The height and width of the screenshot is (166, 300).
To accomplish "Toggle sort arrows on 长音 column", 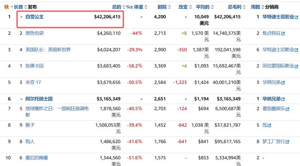I will pyautogui.click(x=25, y=7).
